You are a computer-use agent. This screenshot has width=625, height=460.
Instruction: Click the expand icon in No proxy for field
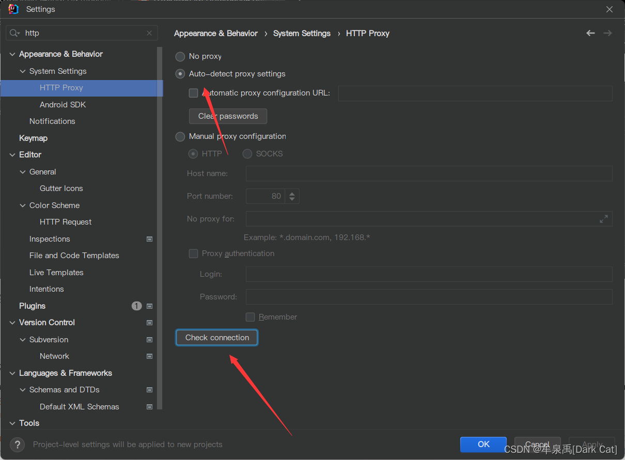click(603, 219)
